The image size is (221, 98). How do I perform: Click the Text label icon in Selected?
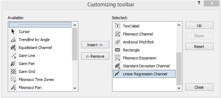pos(117,26)
